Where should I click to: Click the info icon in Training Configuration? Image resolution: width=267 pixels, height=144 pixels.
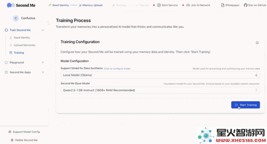[257, 43]
